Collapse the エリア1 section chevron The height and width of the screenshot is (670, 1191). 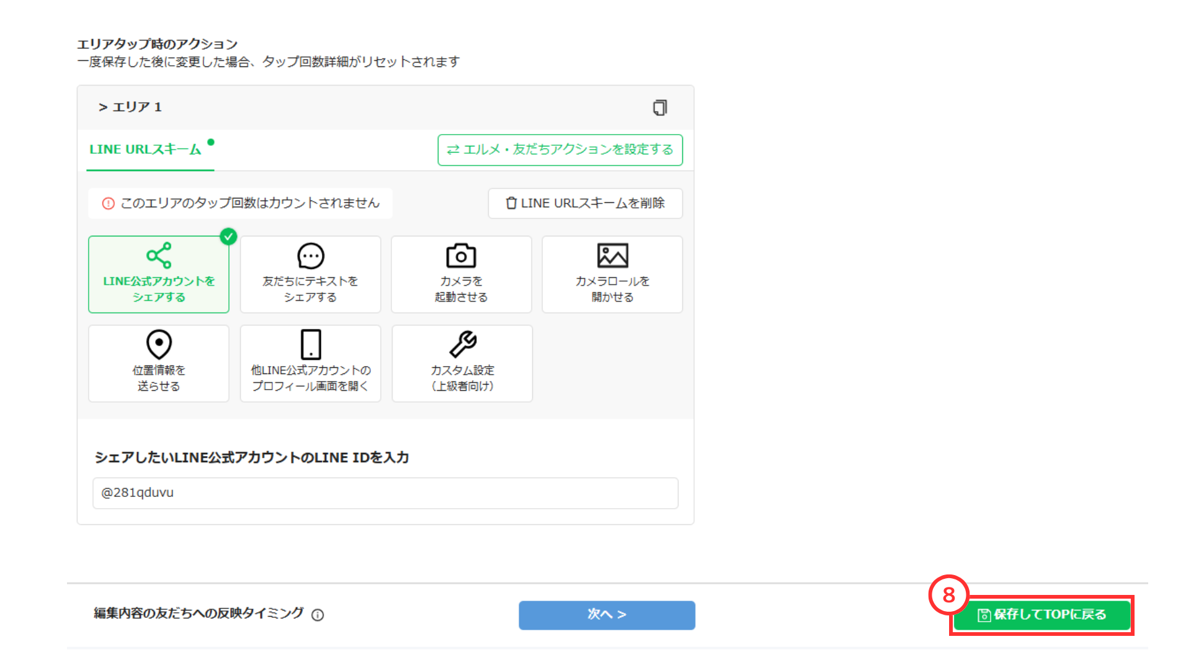[101, 107]
